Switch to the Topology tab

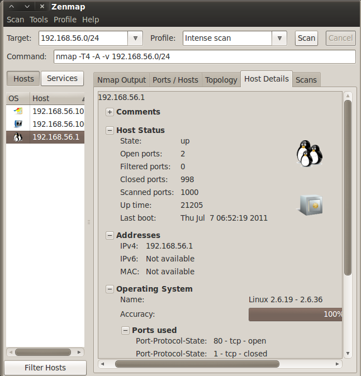[x=221, y=80]
